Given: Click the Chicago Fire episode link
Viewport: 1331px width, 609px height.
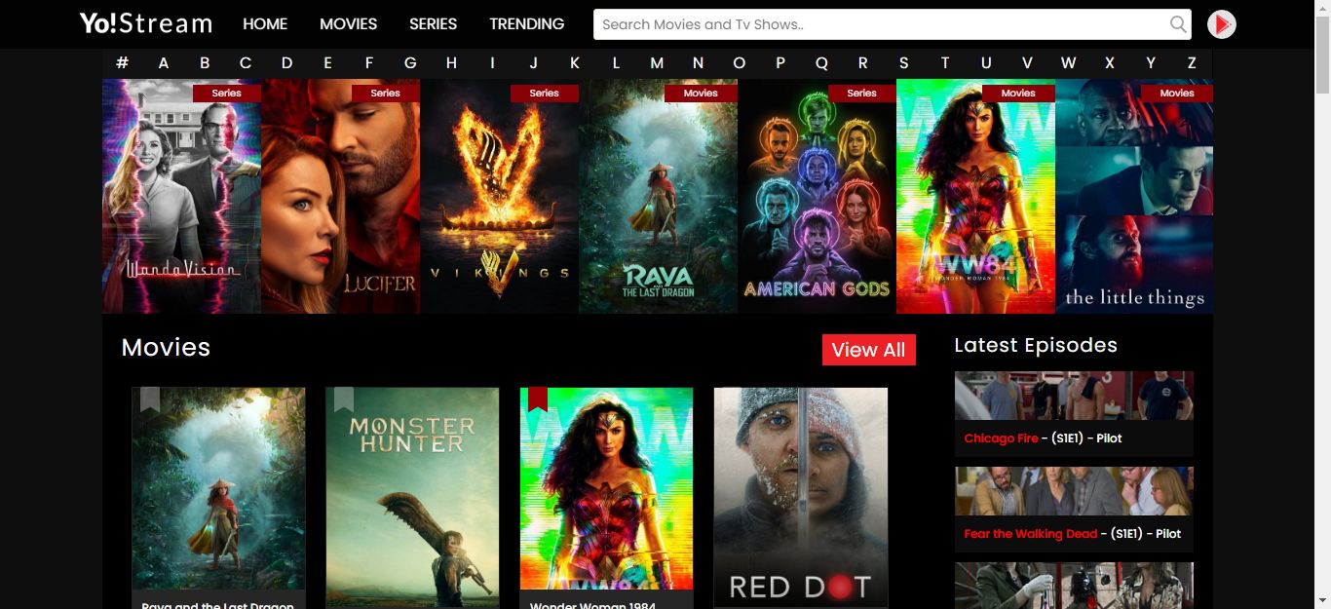Looking at the screenshot, I should (x=1001, y=438).
